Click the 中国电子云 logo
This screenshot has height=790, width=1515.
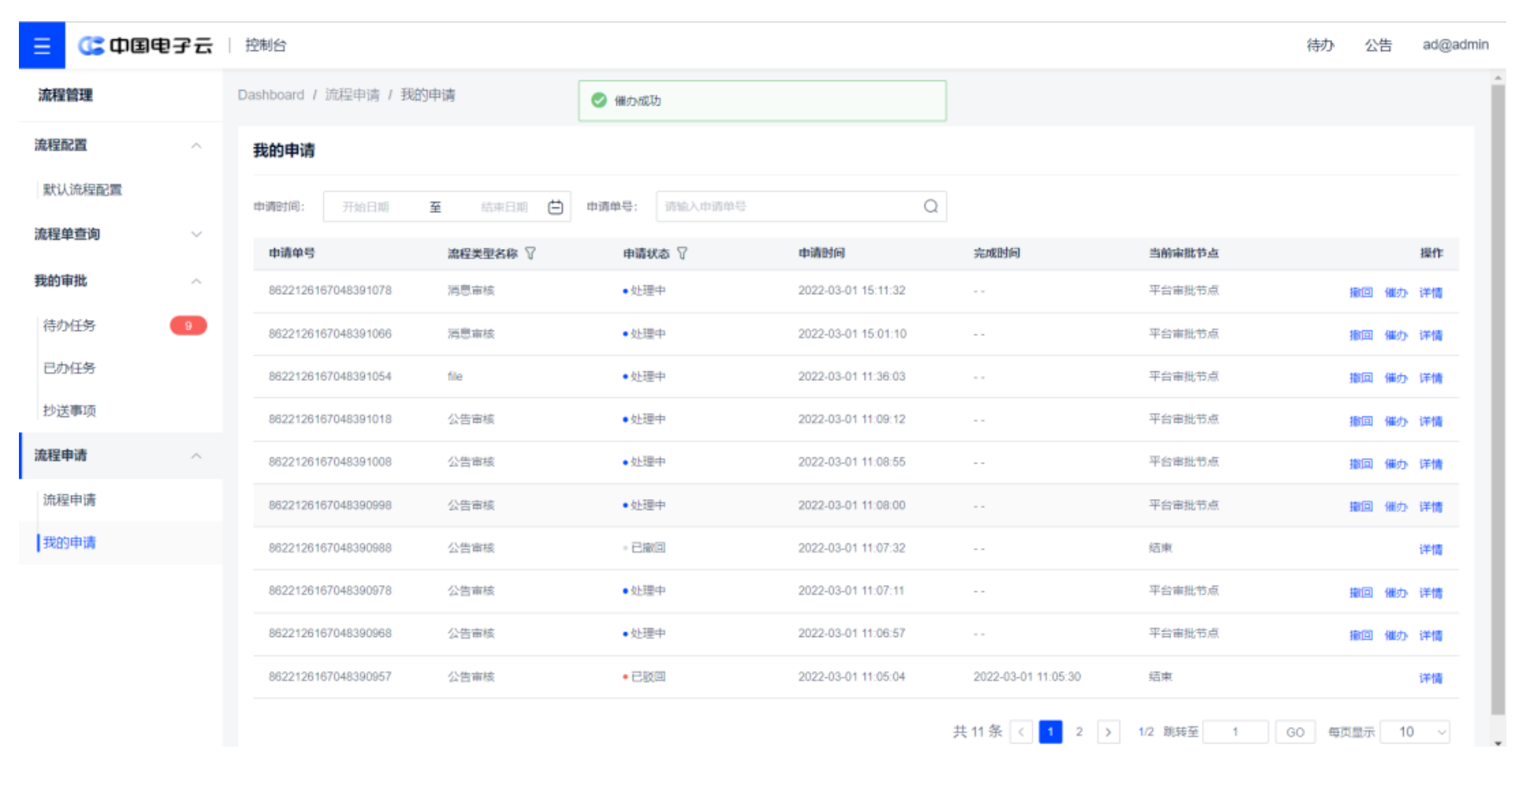(x=146, y=46)
